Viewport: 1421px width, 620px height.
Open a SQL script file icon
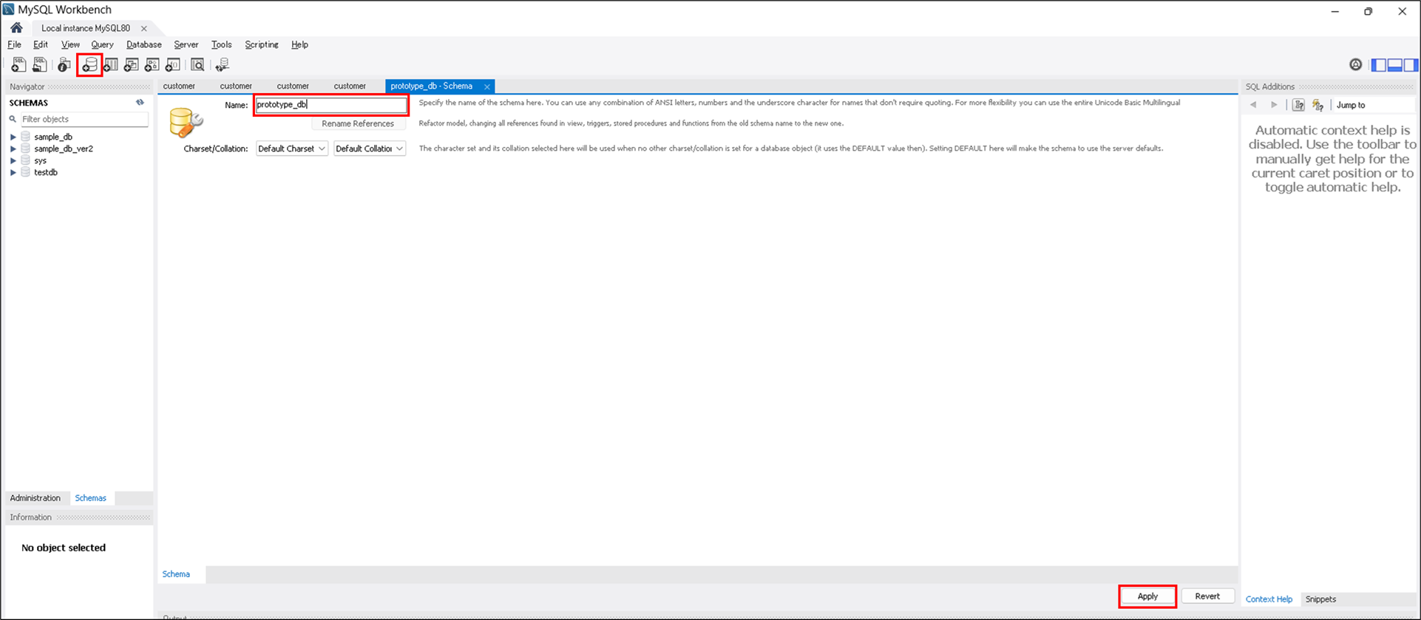[40, 65]
